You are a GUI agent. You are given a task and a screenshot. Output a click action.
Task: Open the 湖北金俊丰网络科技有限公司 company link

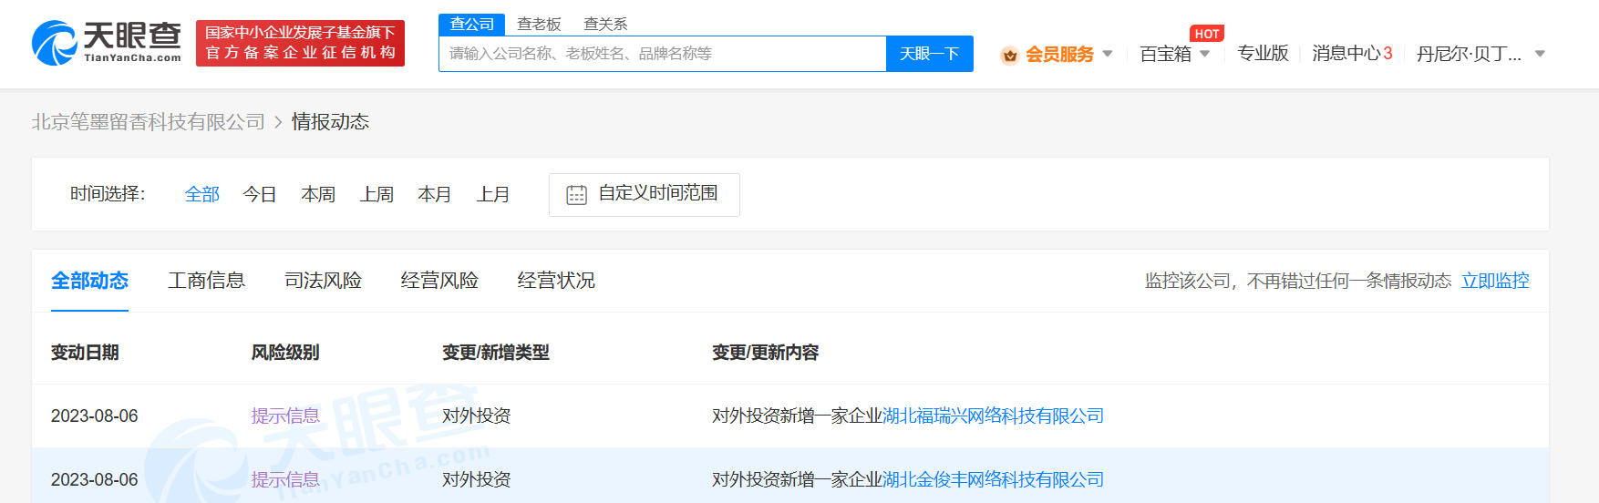tap(993, 480)
